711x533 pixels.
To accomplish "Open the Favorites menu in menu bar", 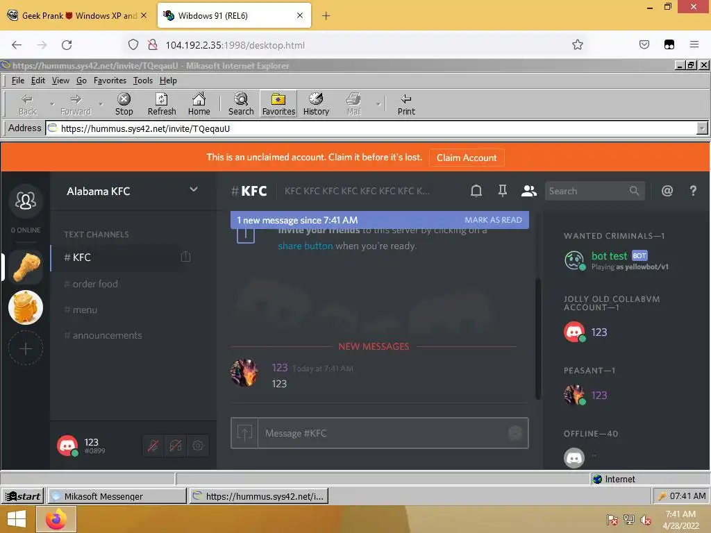I will (x=110, y=81).
